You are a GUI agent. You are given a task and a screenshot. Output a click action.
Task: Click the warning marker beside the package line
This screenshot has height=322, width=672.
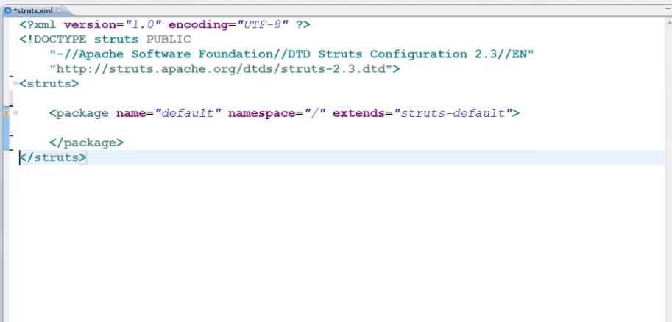[x=6, y=112]
